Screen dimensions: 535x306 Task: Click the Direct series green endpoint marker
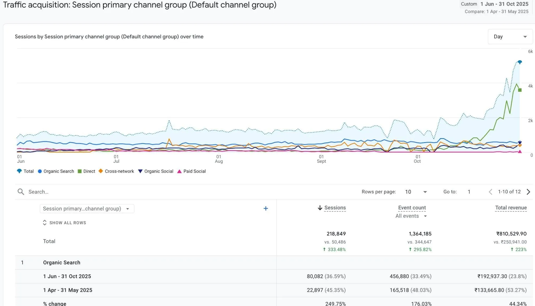pos(520,90)
